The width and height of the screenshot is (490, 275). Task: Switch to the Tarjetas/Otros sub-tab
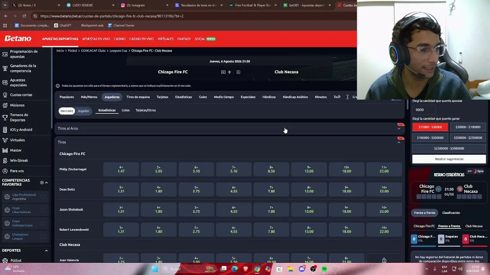(x=145, y=110)
